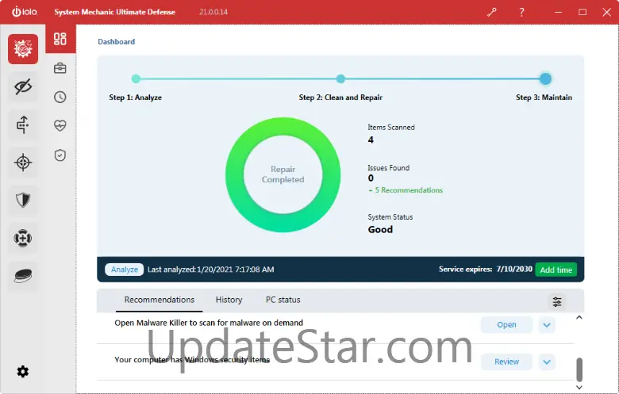Click the Items Scanned value 4
This screenshot has height=394, width=619.
pyautogui.click(x=371, y=140)
